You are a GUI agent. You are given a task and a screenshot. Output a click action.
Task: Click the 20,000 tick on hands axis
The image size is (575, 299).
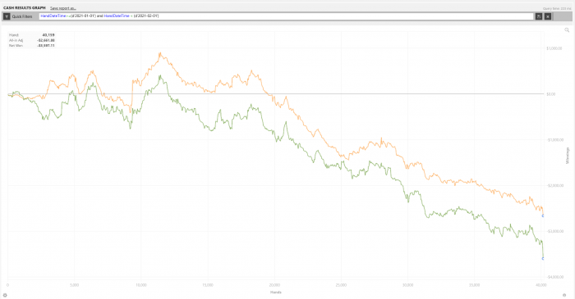coord(274,285)
